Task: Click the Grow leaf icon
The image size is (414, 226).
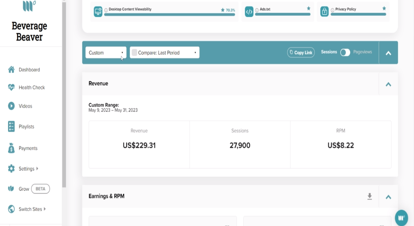Action: coord(11,189)
